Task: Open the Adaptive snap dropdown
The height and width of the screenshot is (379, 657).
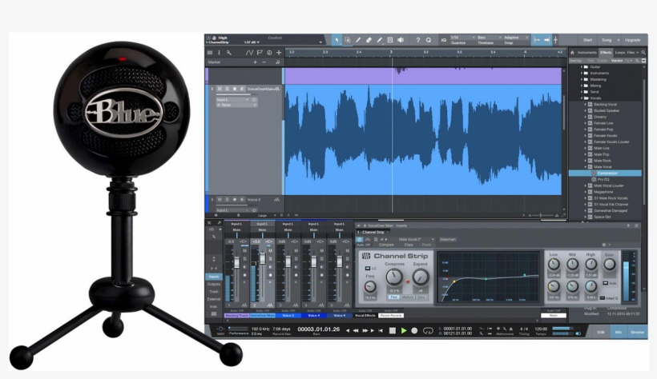Action: tap(516, 38)
